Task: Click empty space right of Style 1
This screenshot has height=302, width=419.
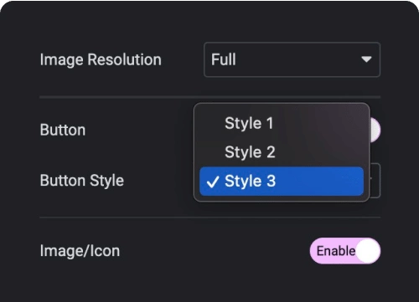Action: (x=318, y=123)
